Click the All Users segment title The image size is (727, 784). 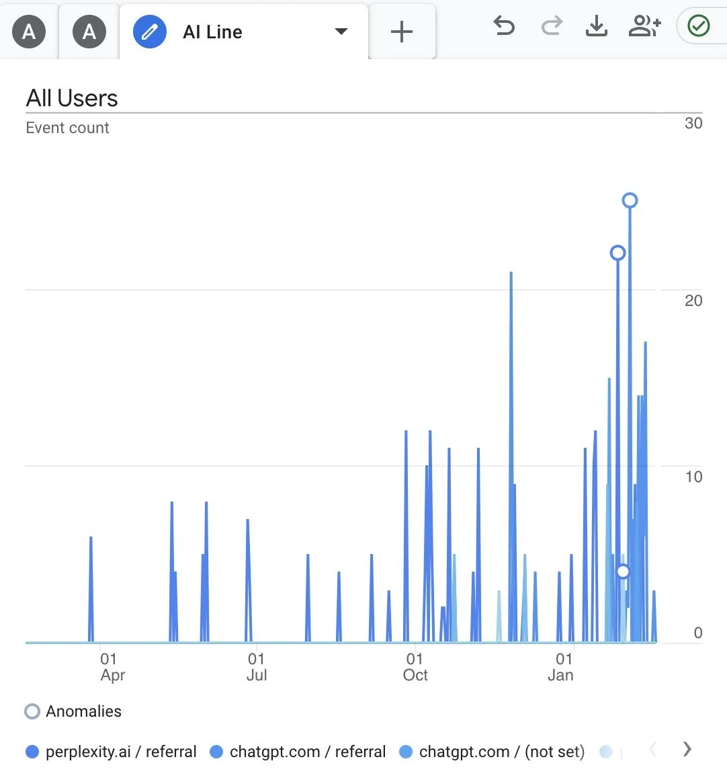(x=71, y=98)
